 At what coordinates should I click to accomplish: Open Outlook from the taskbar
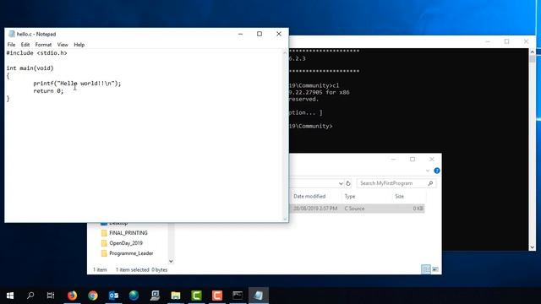tap(113, 296)
